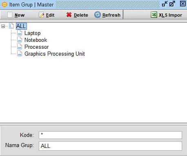
Task: Click the blank page icon beside New
Action: pos(10,15)
